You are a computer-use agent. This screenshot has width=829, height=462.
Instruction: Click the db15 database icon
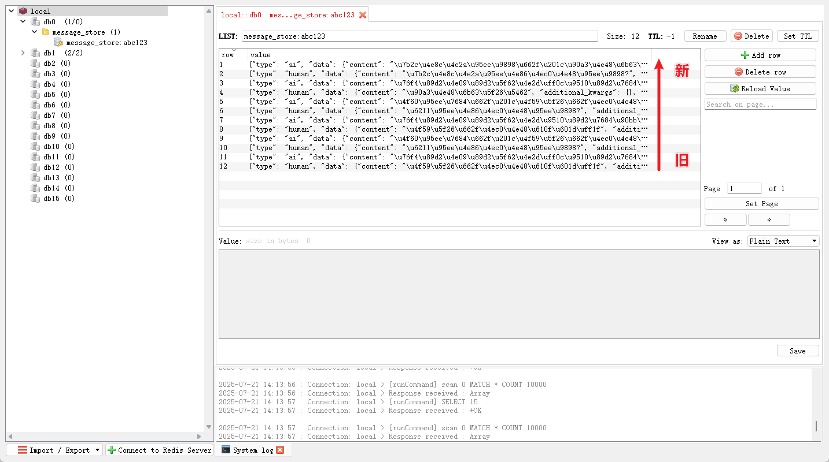[35, 198]
